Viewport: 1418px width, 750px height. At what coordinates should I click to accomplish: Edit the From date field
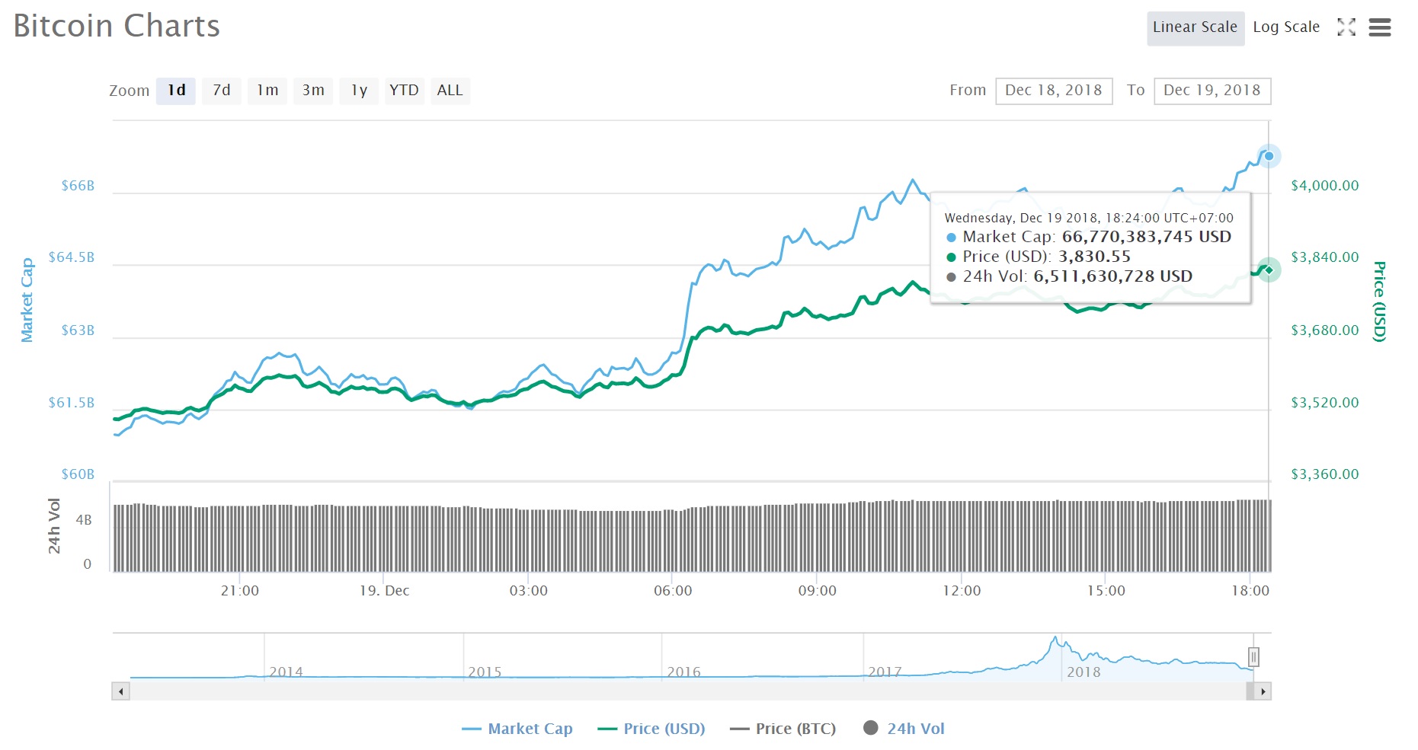(1054, 91)
